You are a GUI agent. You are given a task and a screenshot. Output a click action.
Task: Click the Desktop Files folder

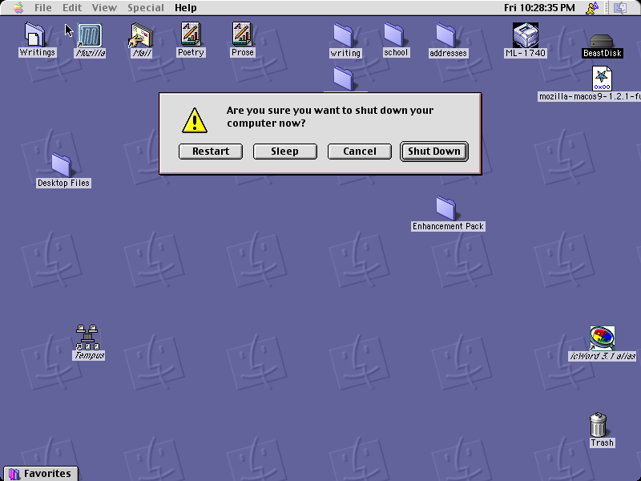point(62,165)
